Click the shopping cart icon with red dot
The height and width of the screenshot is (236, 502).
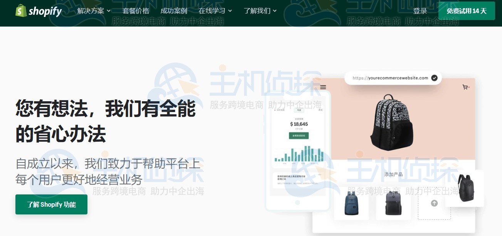pyautogui.click(x=465, y=87)
